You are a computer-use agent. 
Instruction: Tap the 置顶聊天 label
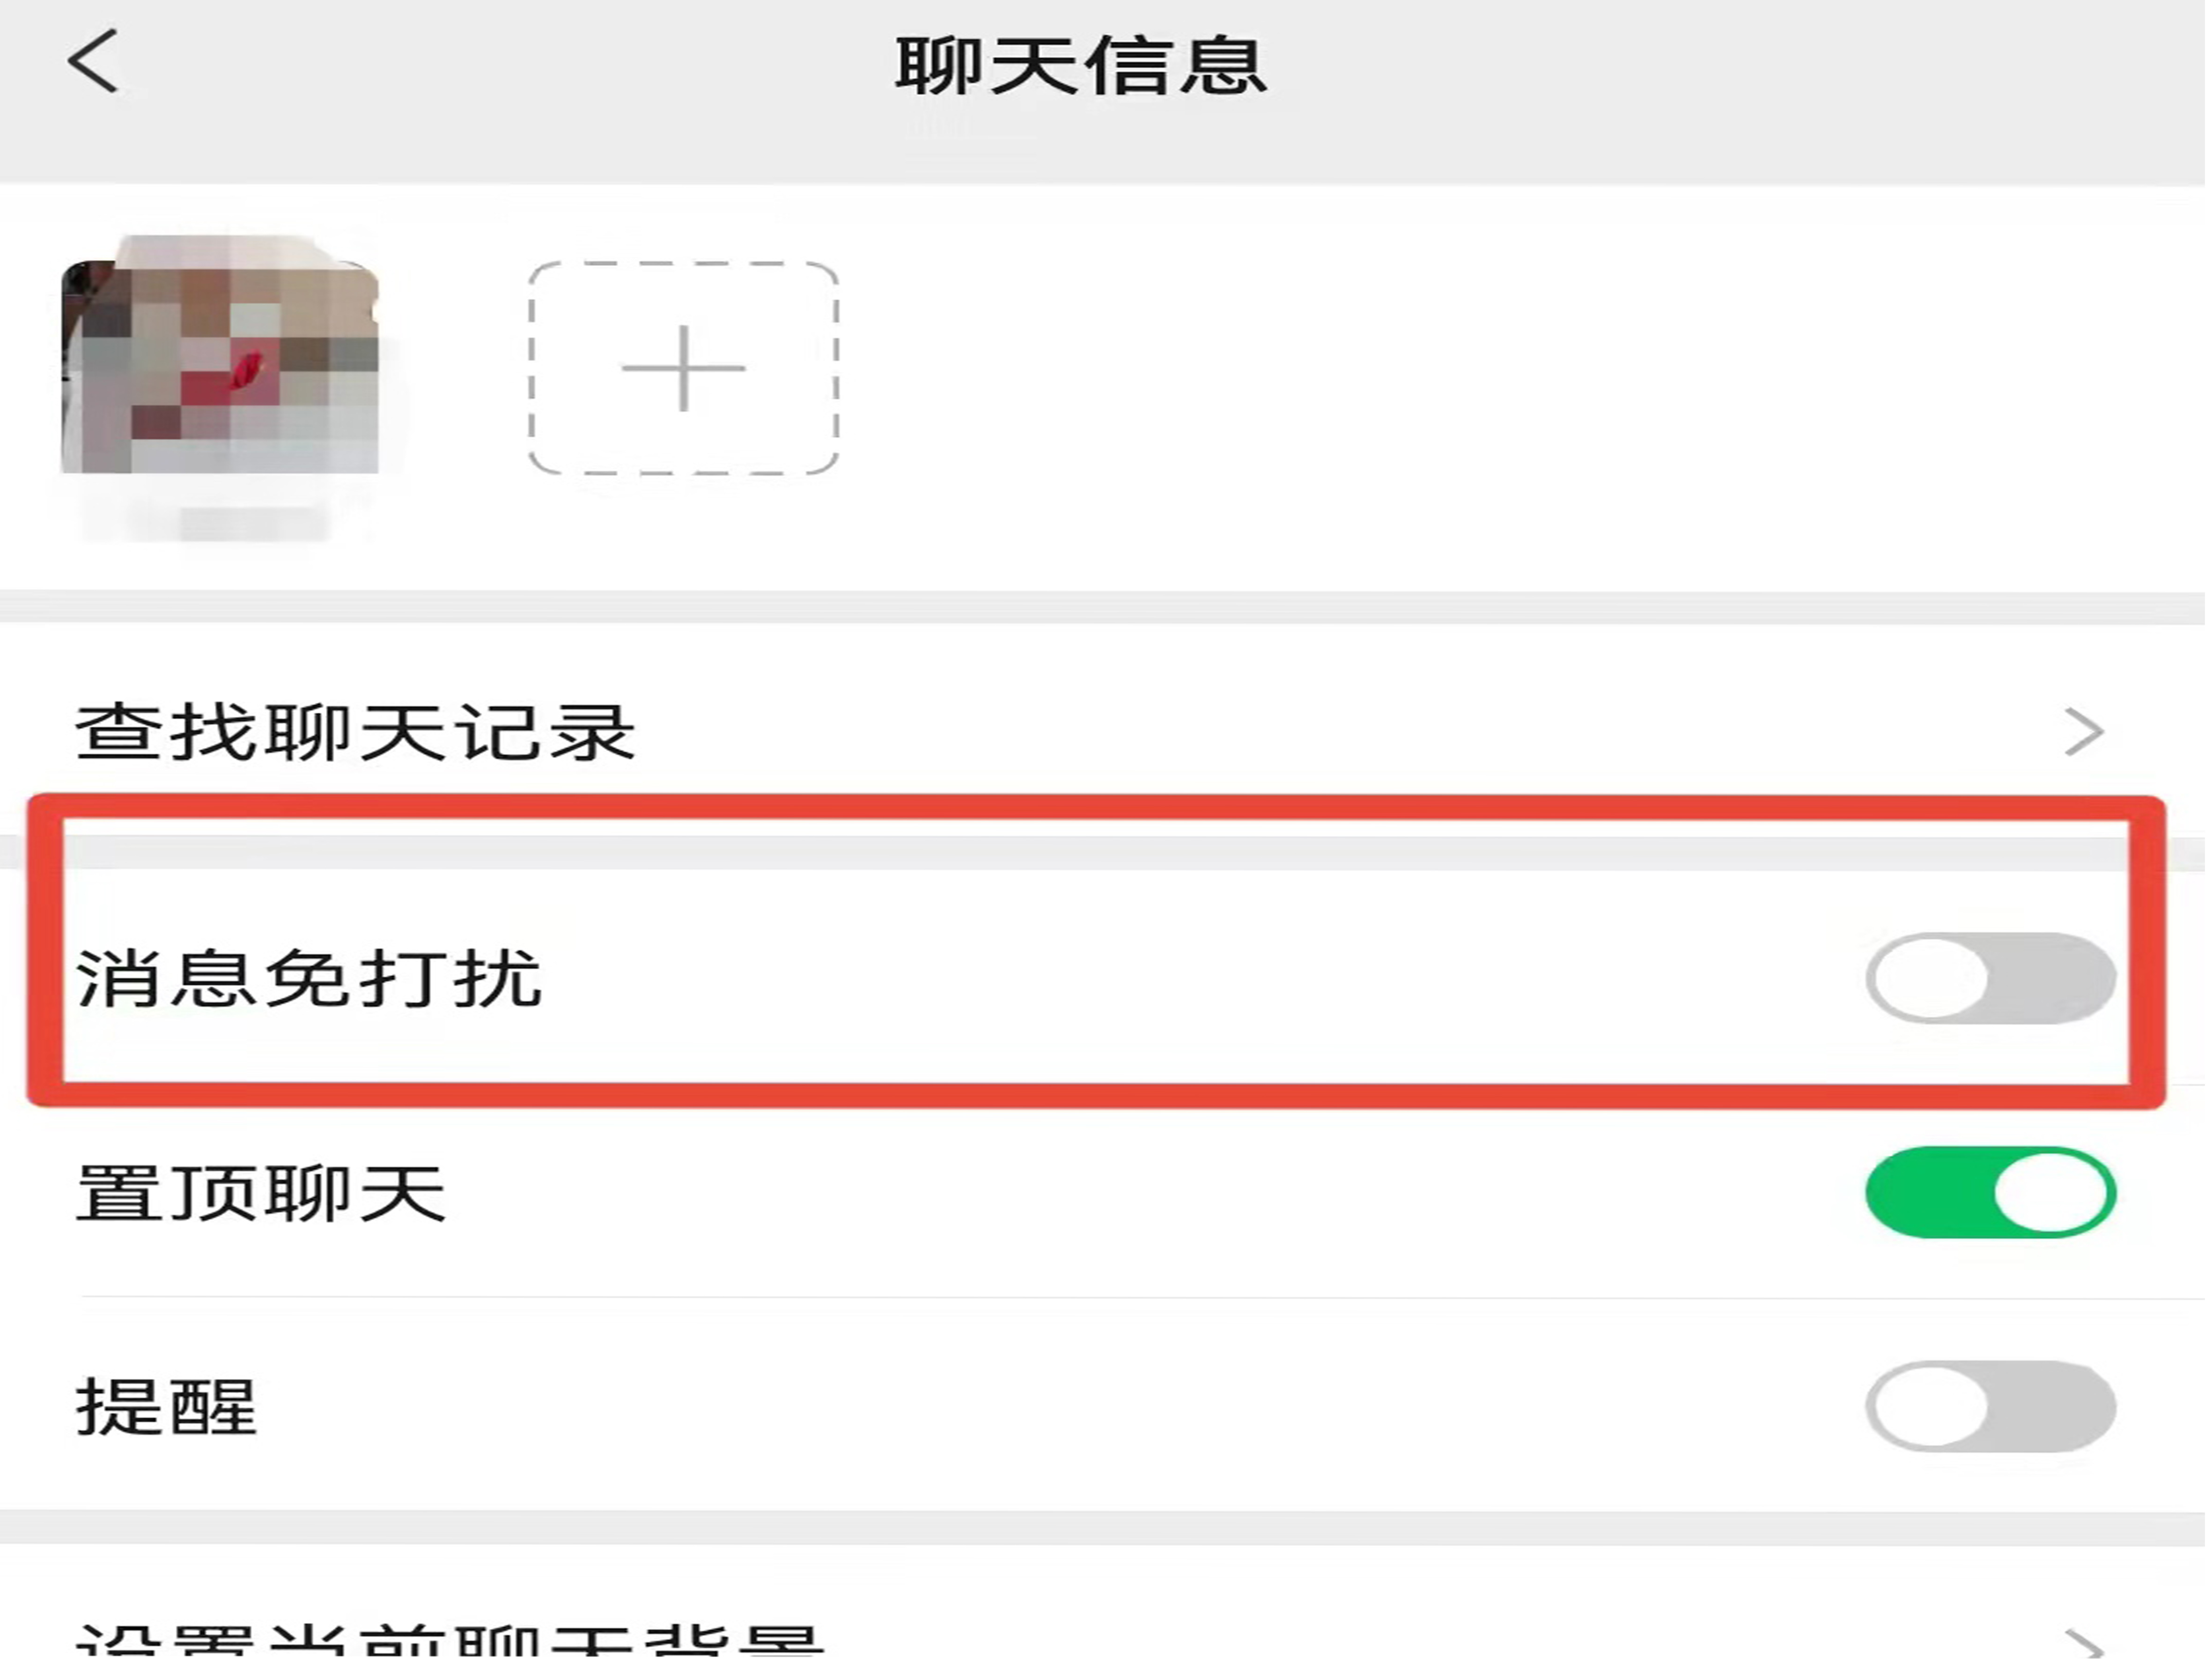click(x=260, y=1192)
